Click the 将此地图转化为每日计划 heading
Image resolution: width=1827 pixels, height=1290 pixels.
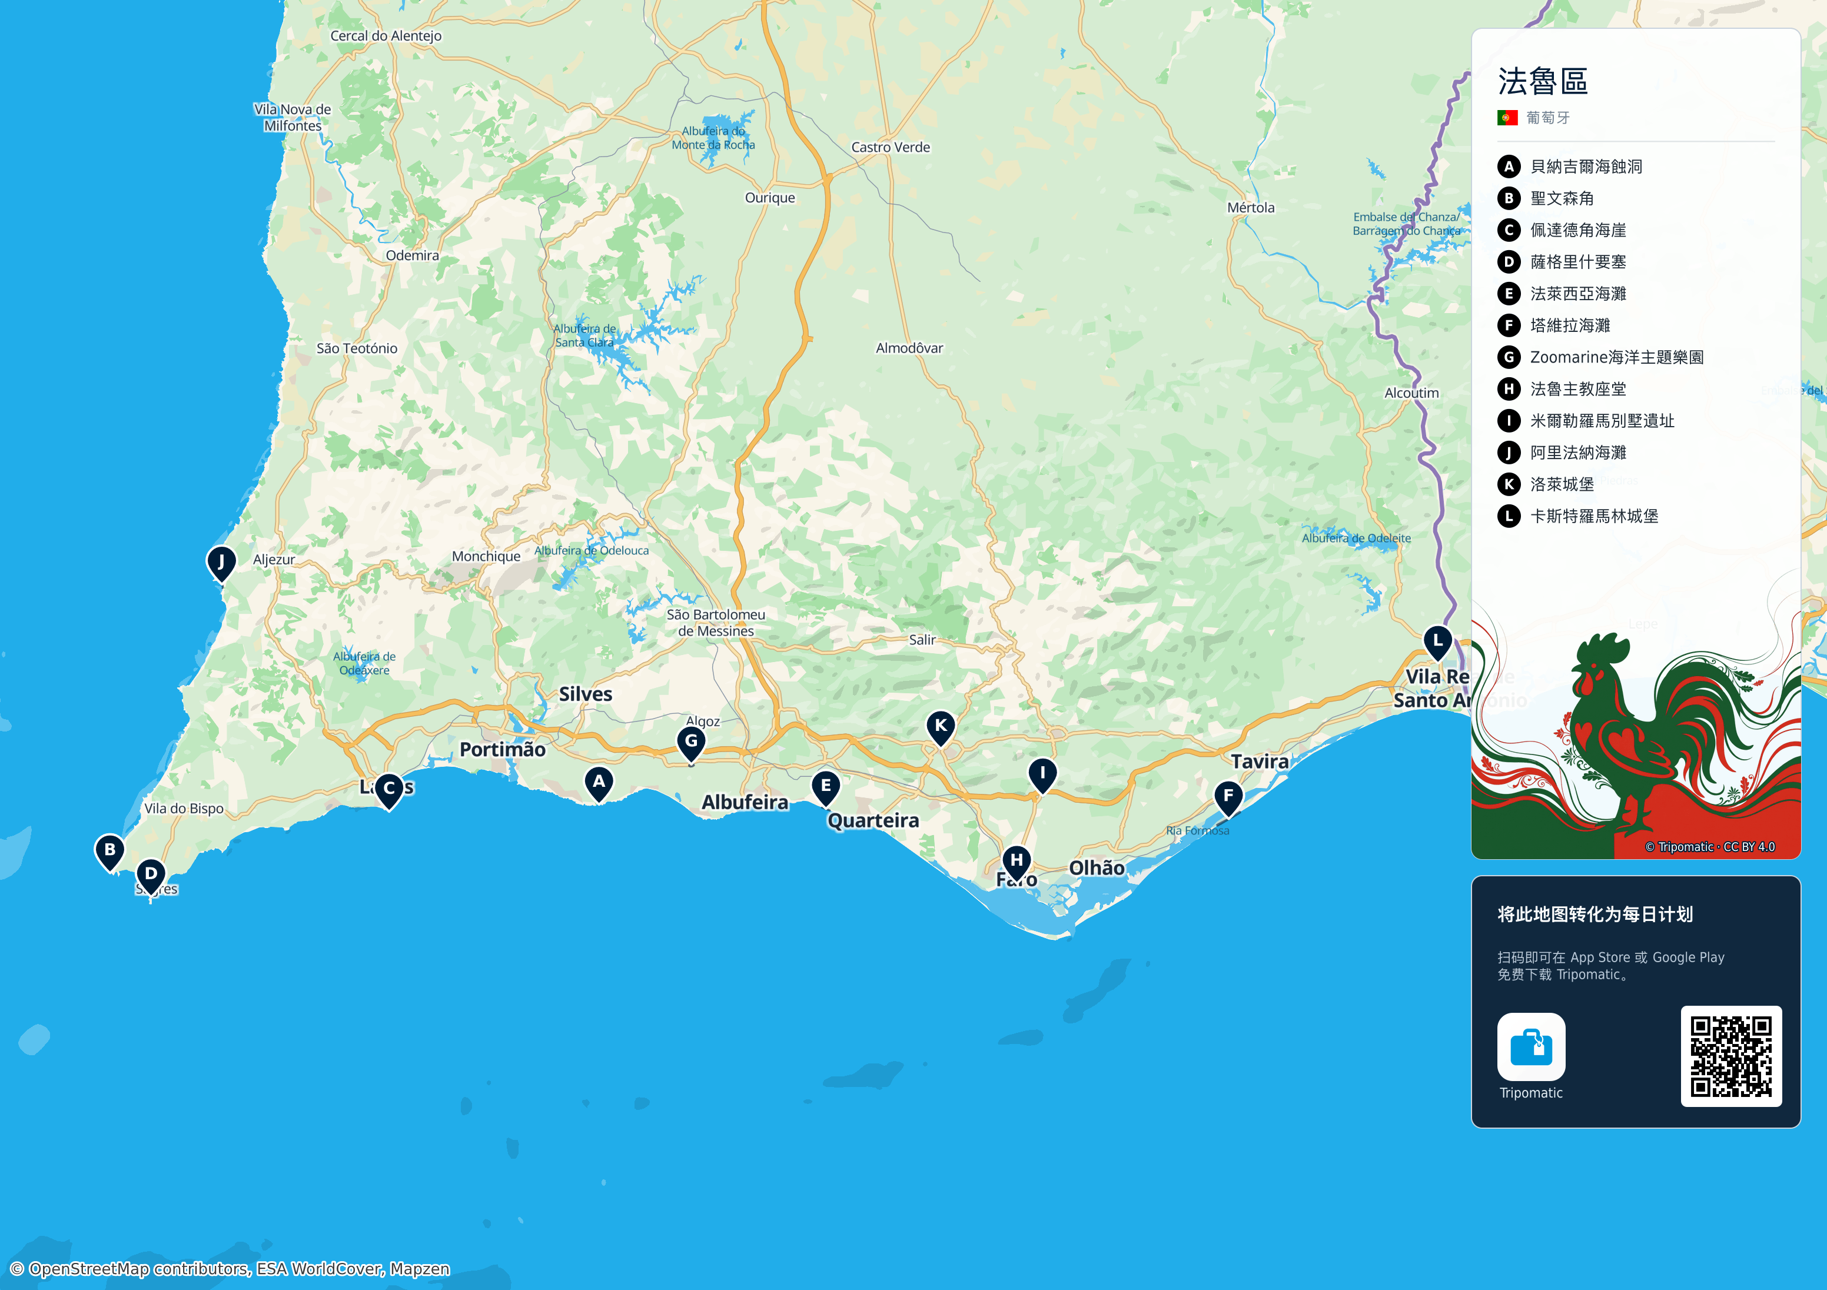click(x=1595, y=915)
